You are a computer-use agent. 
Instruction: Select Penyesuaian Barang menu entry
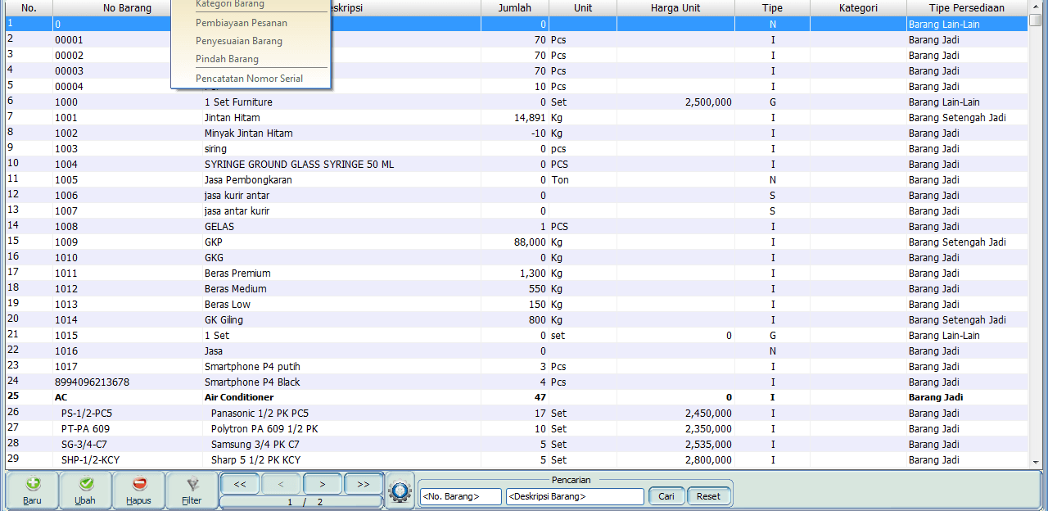239,41
